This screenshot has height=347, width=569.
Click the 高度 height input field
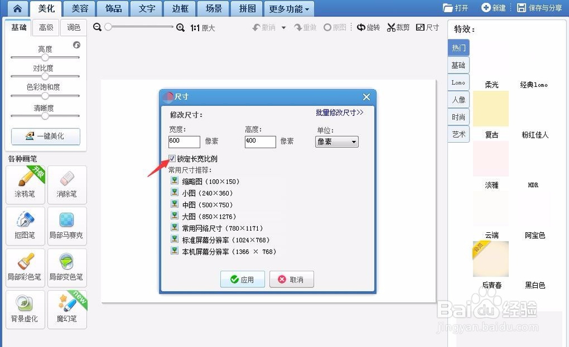[x=260, y=141]
